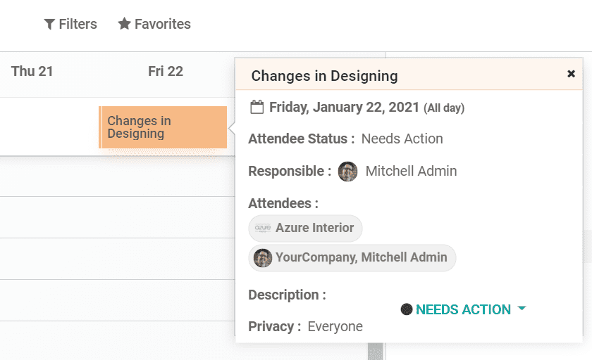Select the Fri 22 column header
Image resolution: width=592 pixels, height=360 pixels.
point(166,71)
